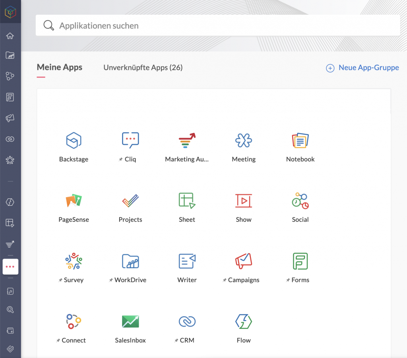Viewport: 407px width, 358px height.
Task: Open the Survey app
Action: click(74, 261)
